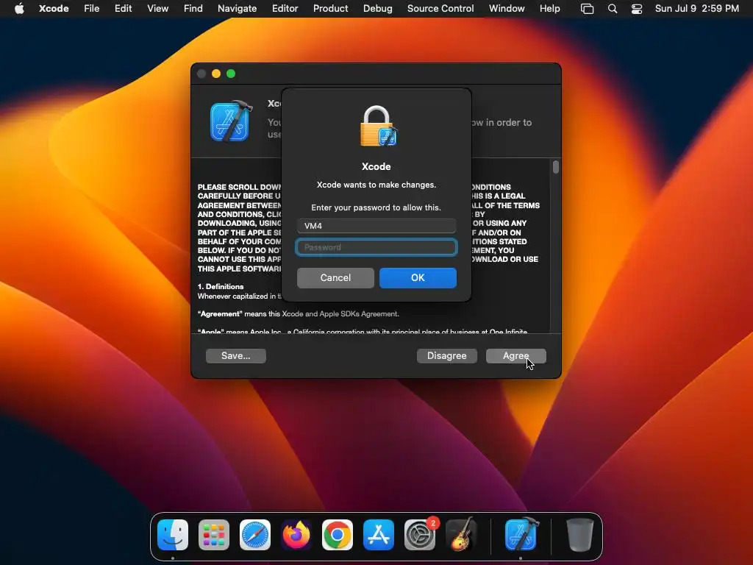This screenshot has height=565, width=753.
Task: Click "Xcode wants to make changes." text
Action: click(376, 185)
